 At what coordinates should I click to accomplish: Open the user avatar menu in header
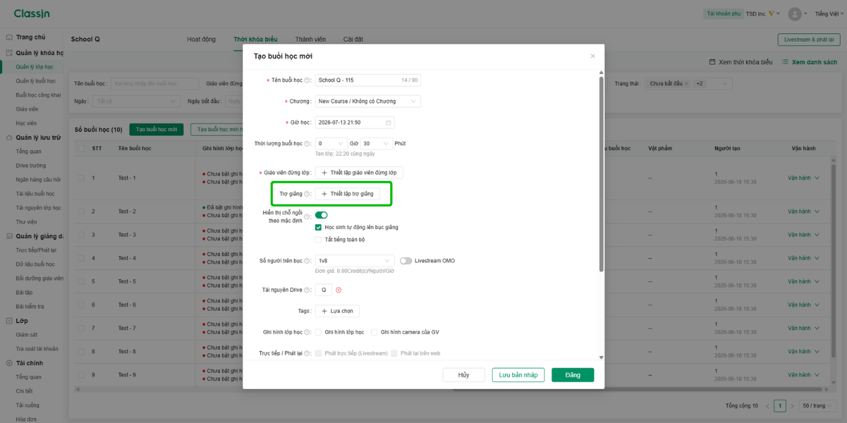coord(798,14)
